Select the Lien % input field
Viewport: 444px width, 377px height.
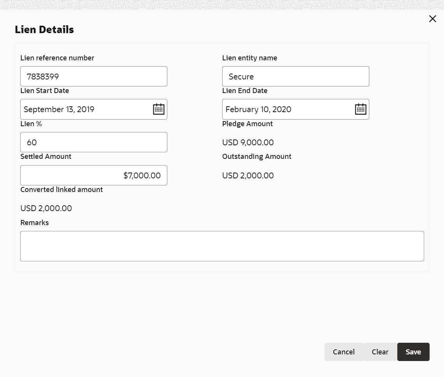pyautogui.click(x=93, y=142)
